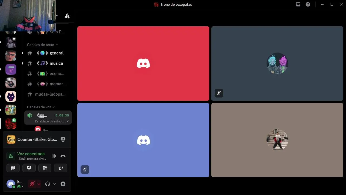Join the Solo F... voice channel

[x=48, y=32]
